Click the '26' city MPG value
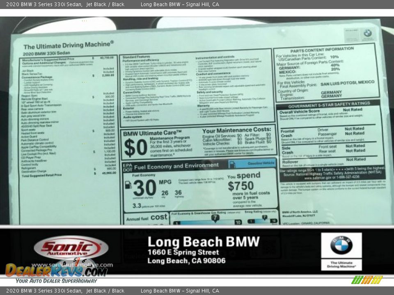This screenshot has width=394, height=295. coord(165,193)
